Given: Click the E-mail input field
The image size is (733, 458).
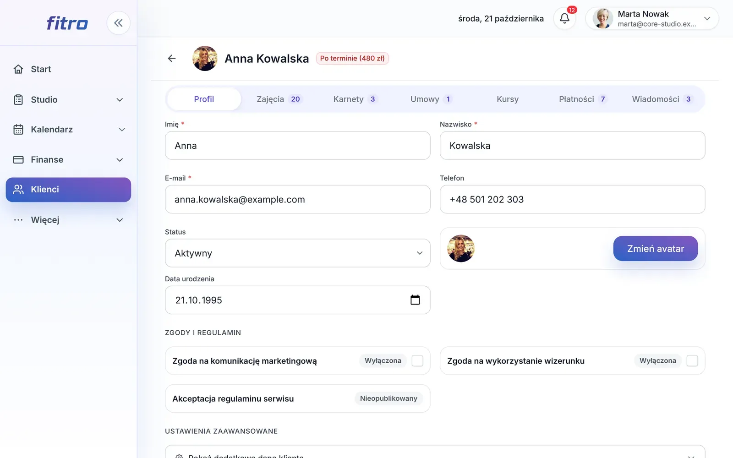Looking at the screenshot, I should click(x=298, y=199).
